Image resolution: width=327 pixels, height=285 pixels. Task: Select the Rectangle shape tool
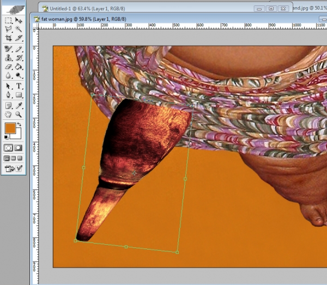point(19,95)
